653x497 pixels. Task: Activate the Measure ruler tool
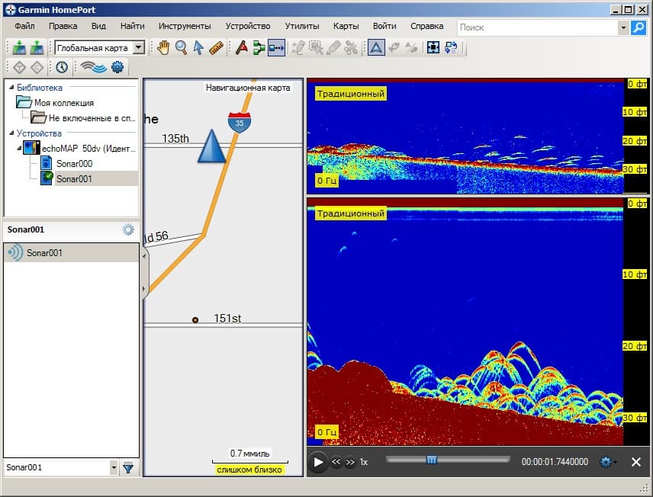pos(217,48)
